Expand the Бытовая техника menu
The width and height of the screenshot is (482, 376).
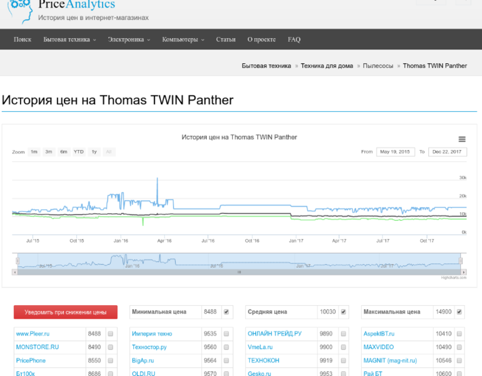pos(69,39)
